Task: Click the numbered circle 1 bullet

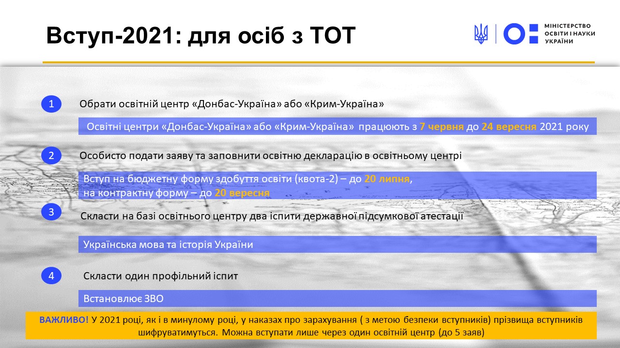Action: pyautogui.click(x=51, y=103)
